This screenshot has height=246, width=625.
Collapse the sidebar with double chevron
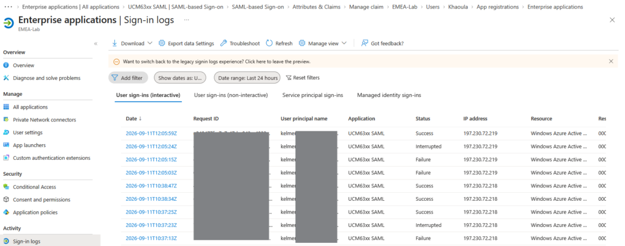[x=96, y=43]
